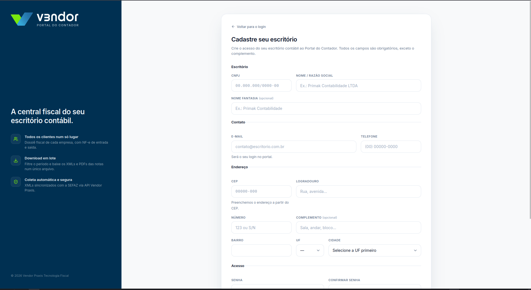Screen dimensions: 531x290
Task: Click the clients icon next to Todos os clientes
Action: 16,139
